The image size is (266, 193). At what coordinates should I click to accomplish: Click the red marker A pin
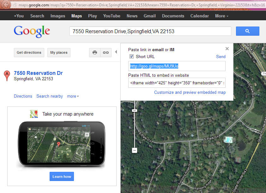(x=7, y=75)
